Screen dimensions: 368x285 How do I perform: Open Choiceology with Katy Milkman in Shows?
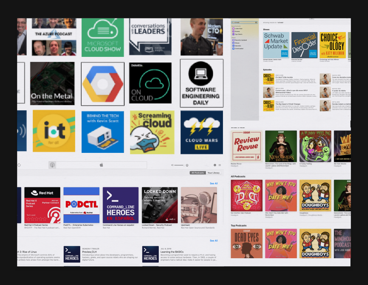click(x=333, y=45)
